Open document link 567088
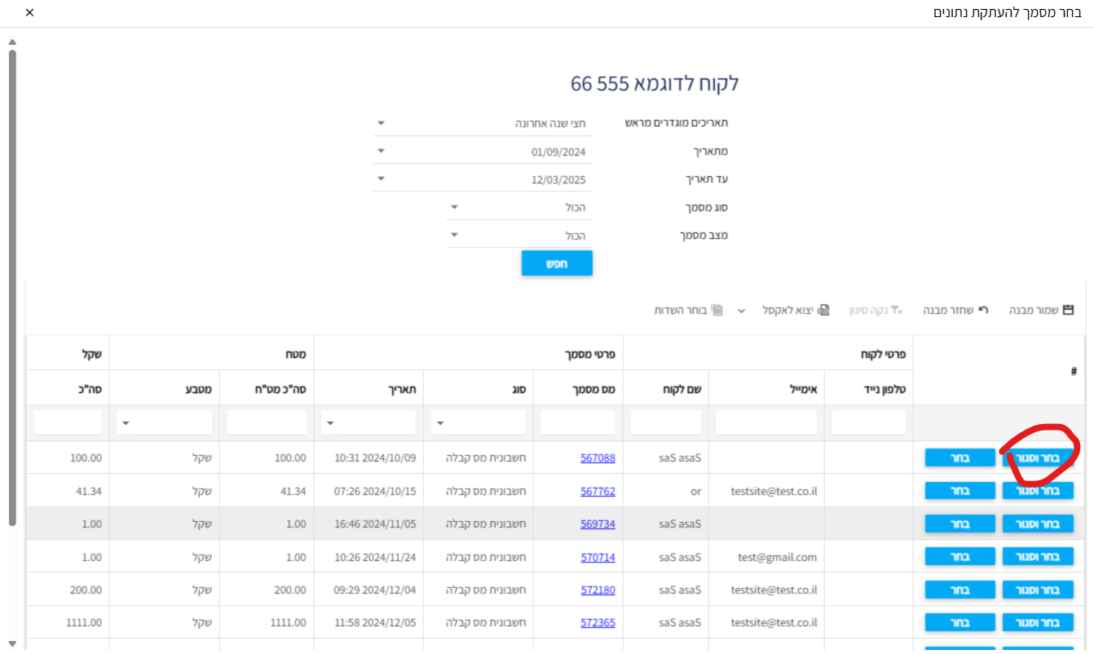The height and width of the screenshot is (654, 1094). (x=598, y=457)
